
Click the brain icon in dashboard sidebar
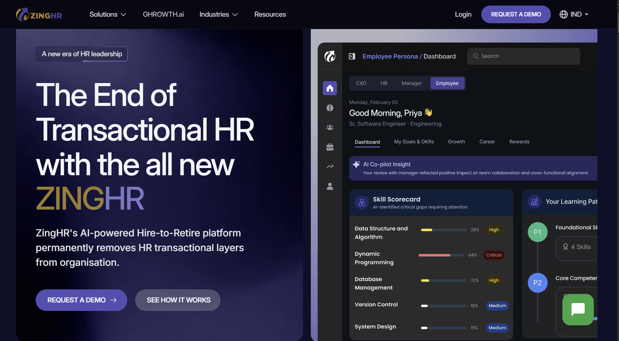(x=330, y=108)
